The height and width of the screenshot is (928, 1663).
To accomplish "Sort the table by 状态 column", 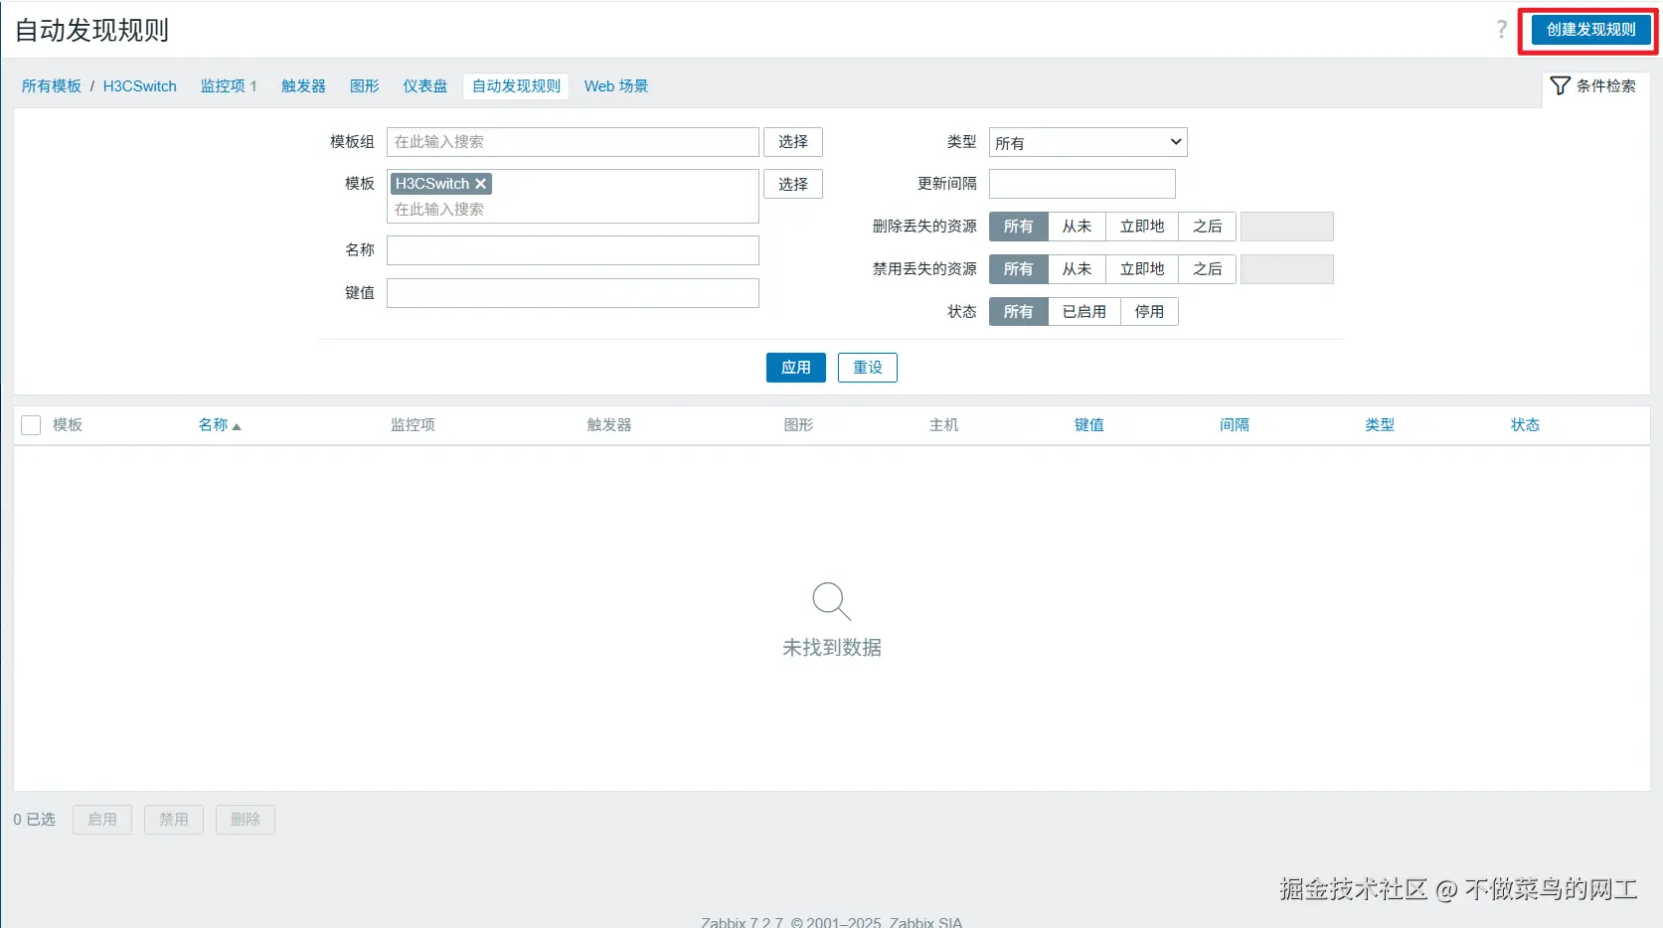I will [1525, 425].
